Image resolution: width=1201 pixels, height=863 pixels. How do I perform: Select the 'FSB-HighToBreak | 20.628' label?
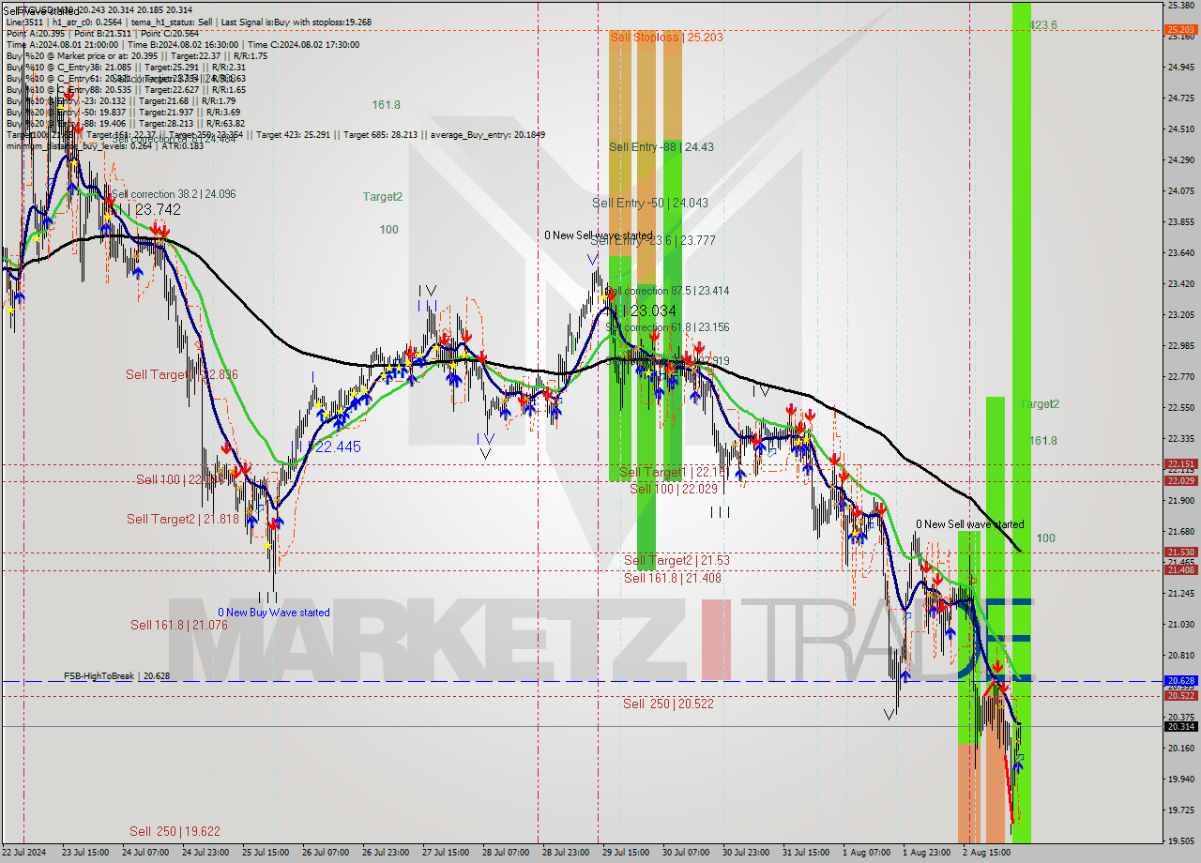116,675
